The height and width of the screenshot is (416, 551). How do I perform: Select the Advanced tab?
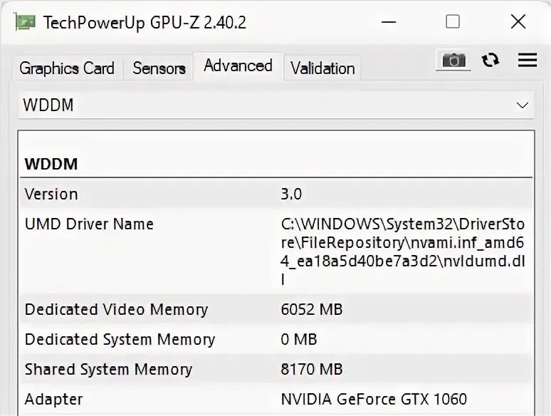pos(238,66)
